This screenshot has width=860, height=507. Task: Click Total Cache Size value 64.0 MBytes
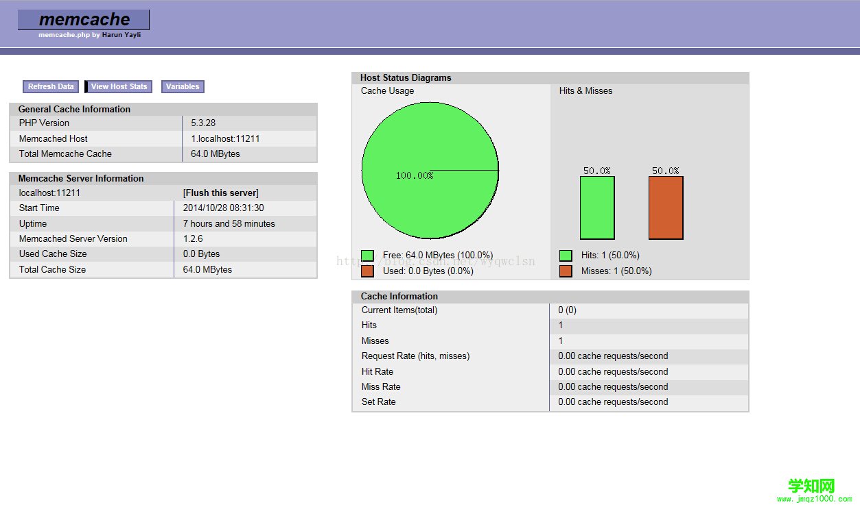pos(208,270)
